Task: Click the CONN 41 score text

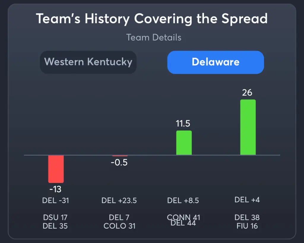Action: pyautogui.click(x=184, y=217)
